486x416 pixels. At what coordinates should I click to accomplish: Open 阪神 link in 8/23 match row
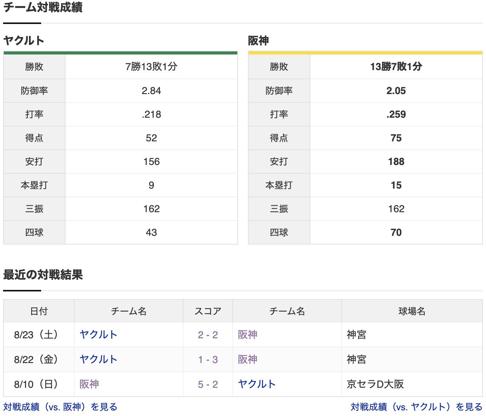pos(248,334)
